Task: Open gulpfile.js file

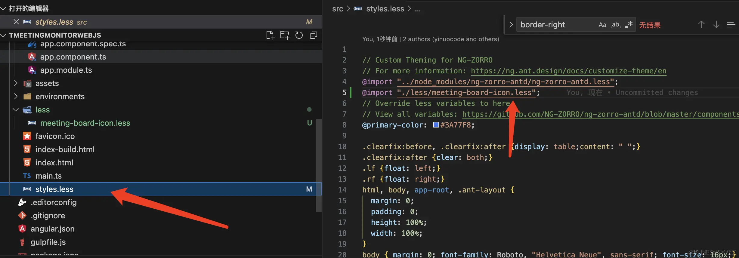Action: (x=48, y=242)
